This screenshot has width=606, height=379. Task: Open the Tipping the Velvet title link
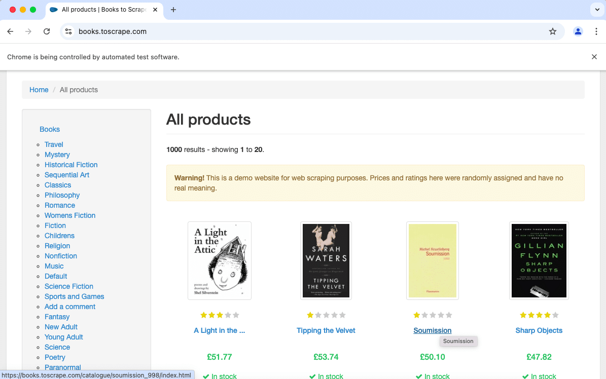tap(326, 330)
